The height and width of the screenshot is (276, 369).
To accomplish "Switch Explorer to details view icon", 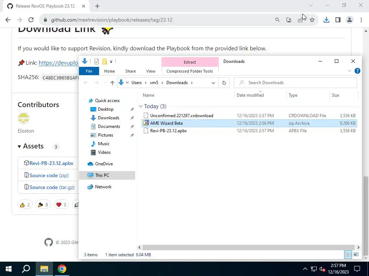I will (x=348, y=255).
